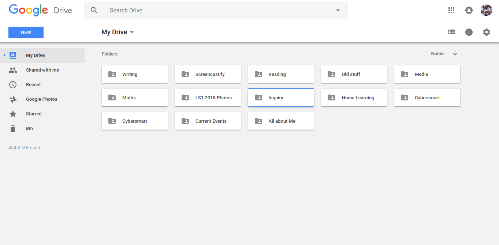Viewport: 499px width, 245px height.
Task: Open the Settings gear
Action: (x=487, y=32)
